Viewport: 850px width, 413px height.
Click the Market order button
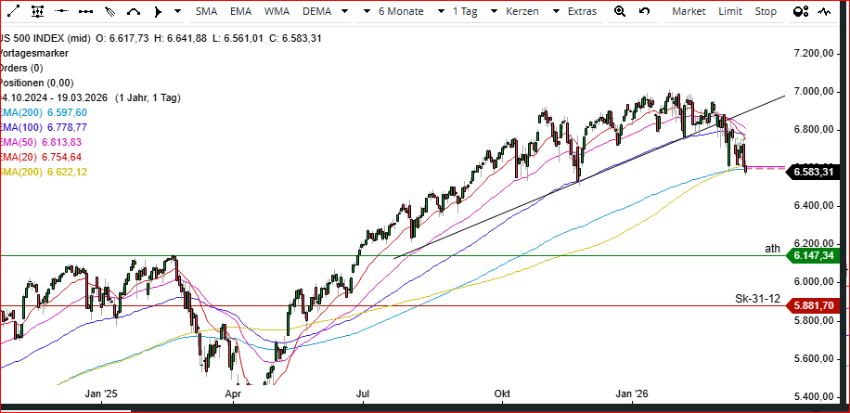point(688,12)
